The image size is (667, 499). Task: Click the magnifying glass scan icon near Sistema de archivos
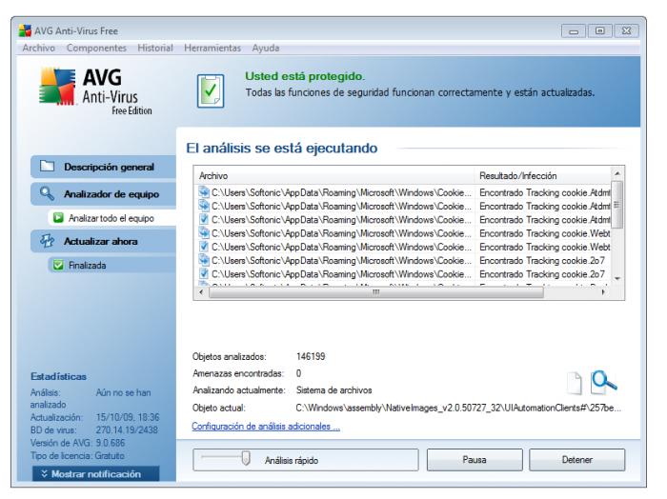click(x=603, y=382)
